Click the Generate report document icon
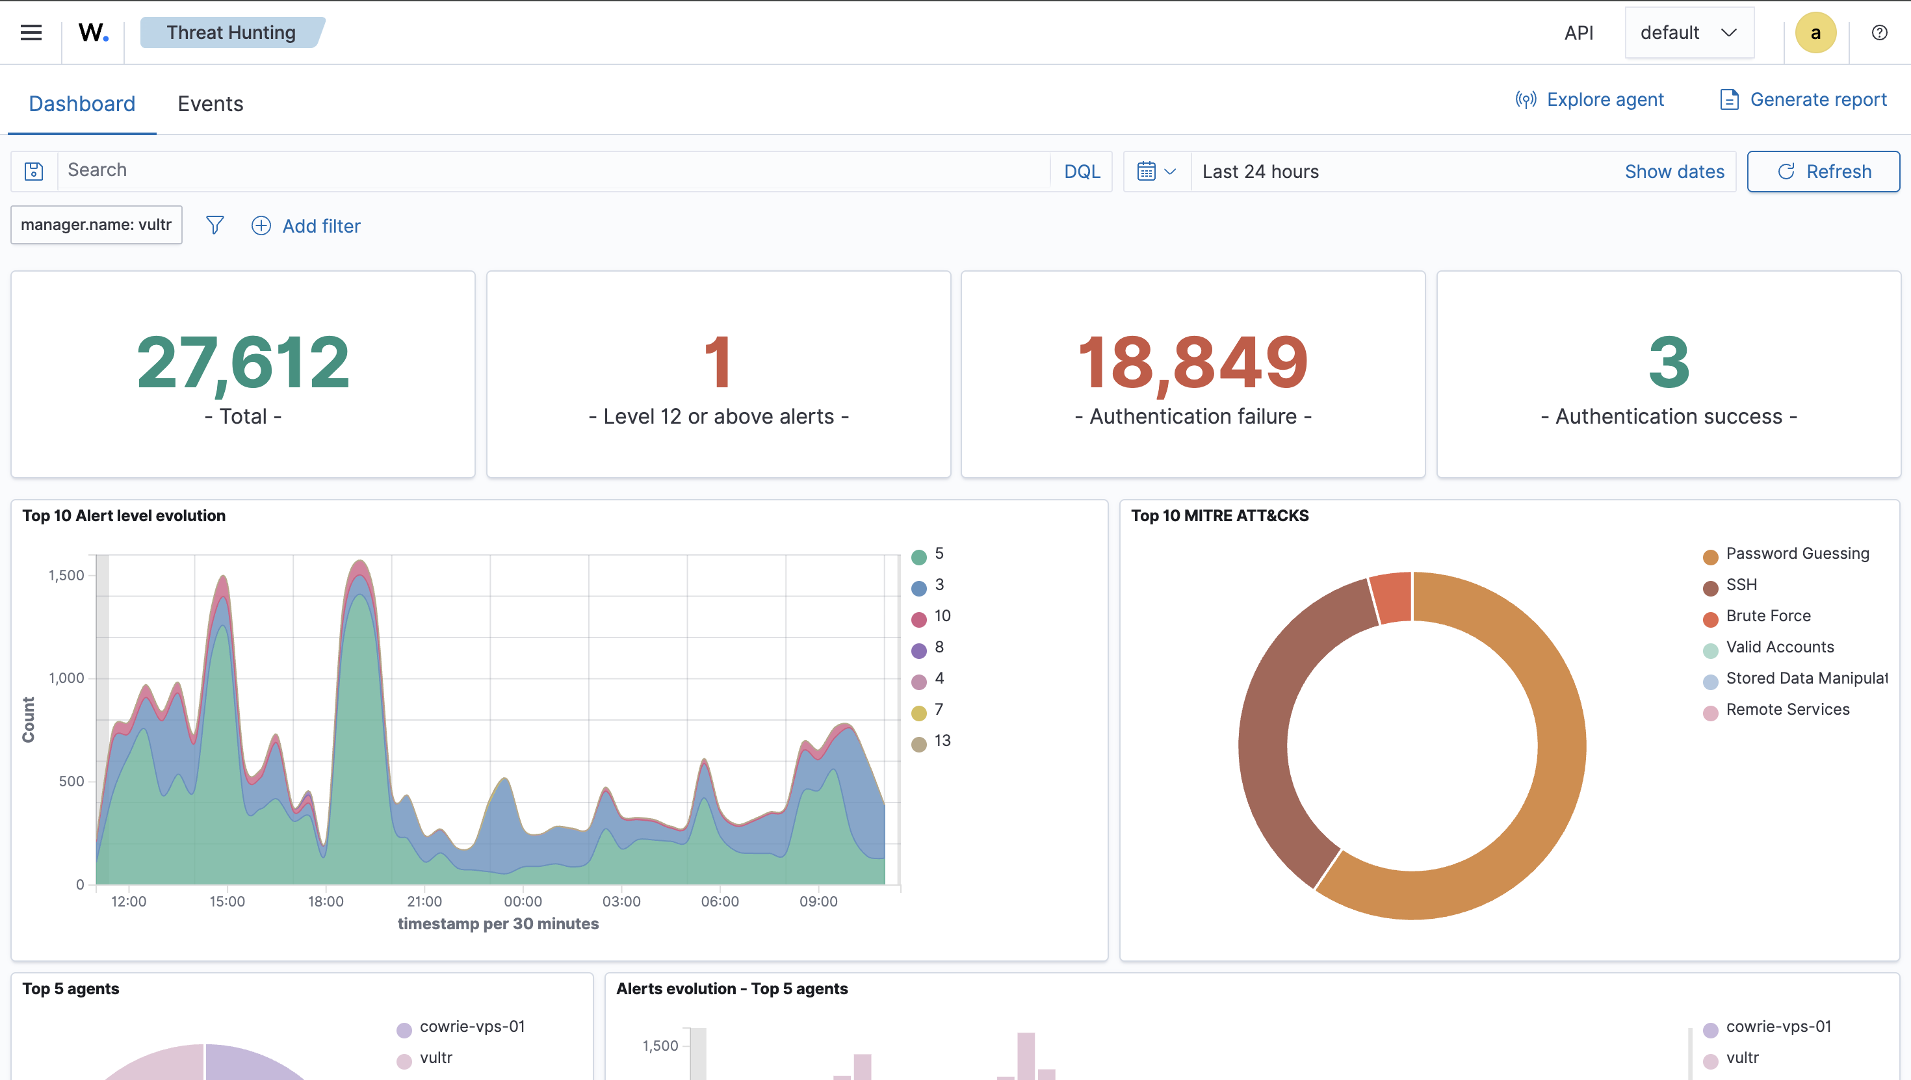 1729,99
